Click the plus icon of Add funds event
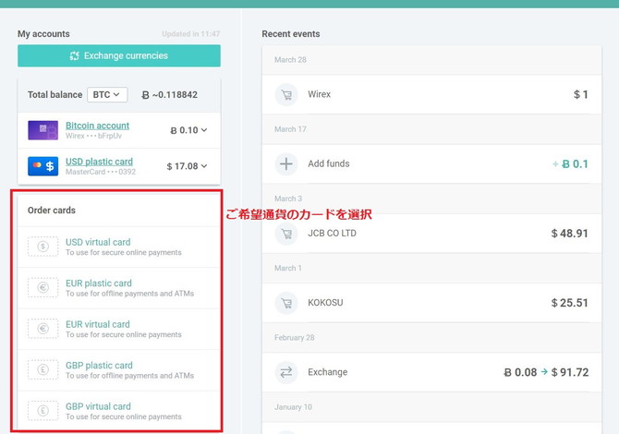619x434 pixels. [286, 163]
